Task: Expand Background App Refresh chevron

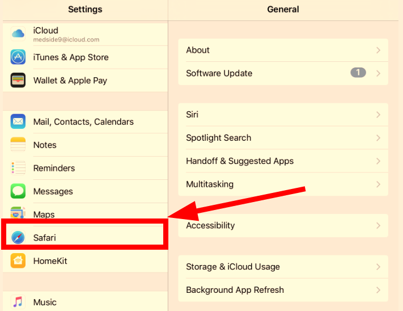Action: [378, 290]
